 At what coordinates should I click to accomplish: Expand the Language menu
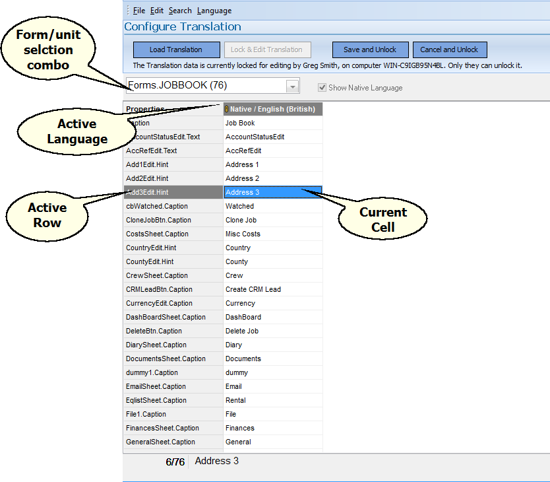[214, 10]
